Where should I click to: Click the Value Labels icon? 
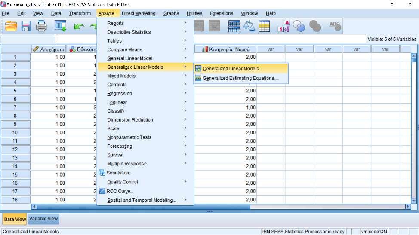tap(284, 26)
